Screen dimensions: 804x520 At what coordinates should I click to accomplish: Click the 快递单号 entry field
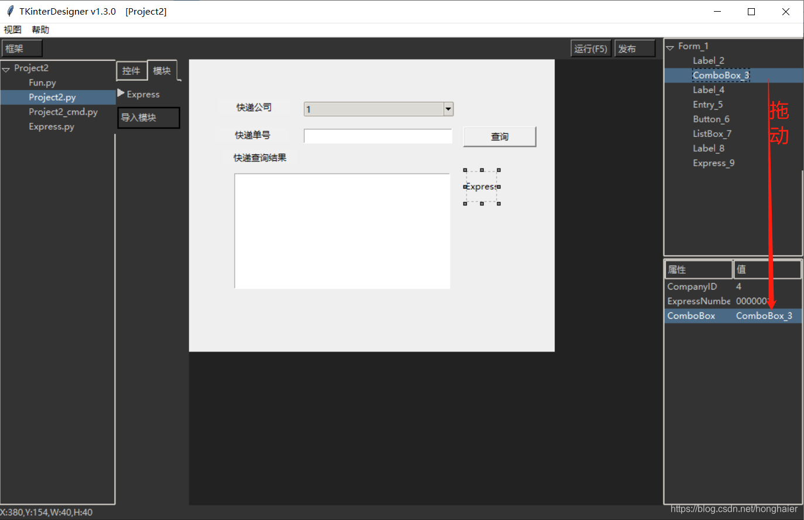[378, 136]
